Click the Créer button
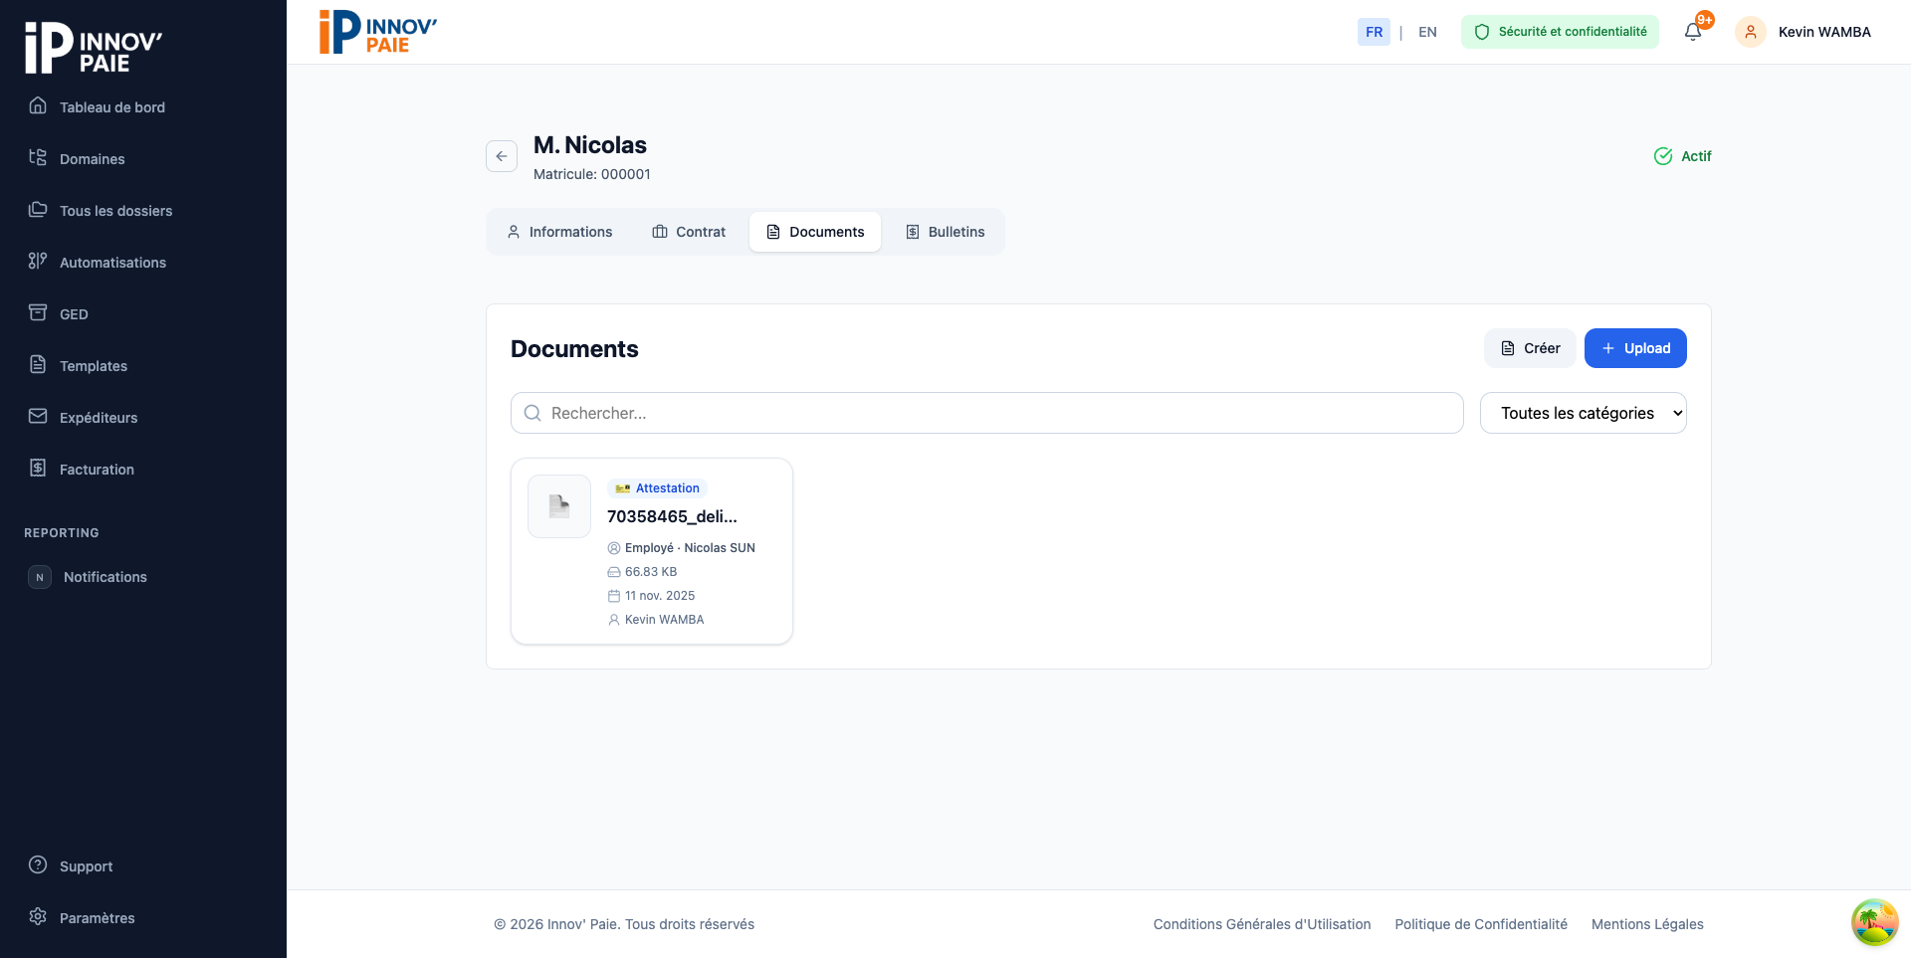The height and width of the screenshot is (958, 1911). (x=1530, y=348)
